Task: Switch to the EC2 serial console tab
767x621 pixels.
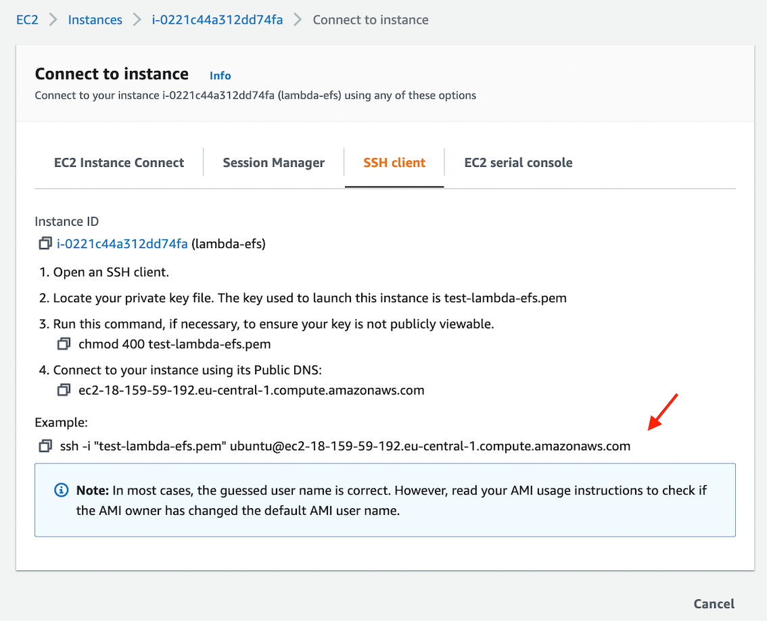Action: pyautogui.click(x=517, y=162)
